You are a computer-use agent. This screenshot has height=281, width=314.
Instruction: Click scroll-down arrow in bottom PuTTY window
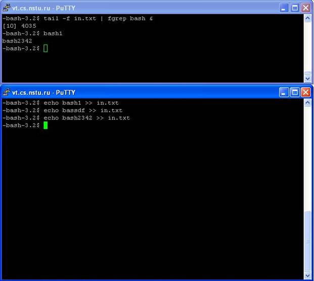[x=307, y=276]
